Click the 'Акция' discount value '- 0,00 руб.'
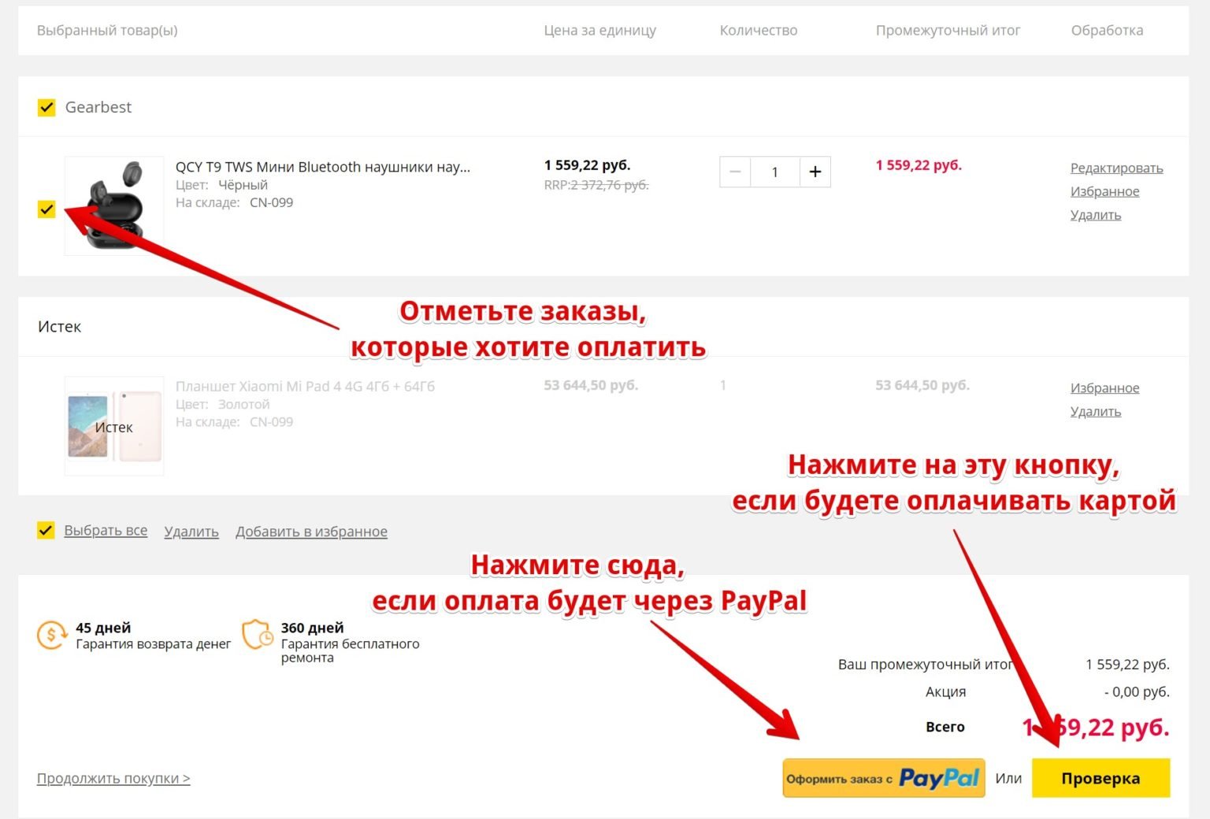1210x819 pixels. click(x=1137, y=691)
